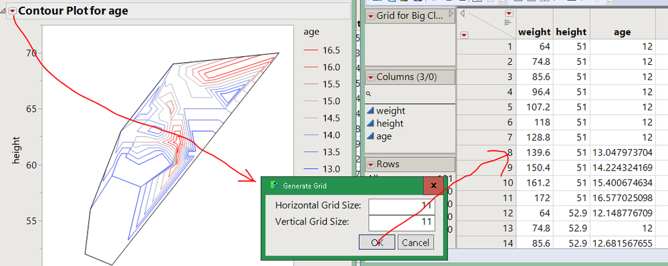Image resolution: width=668 pixels, height=266 pixels.
Task: Click the Generate Grid title bar icon
Action: tap(274, 186)
